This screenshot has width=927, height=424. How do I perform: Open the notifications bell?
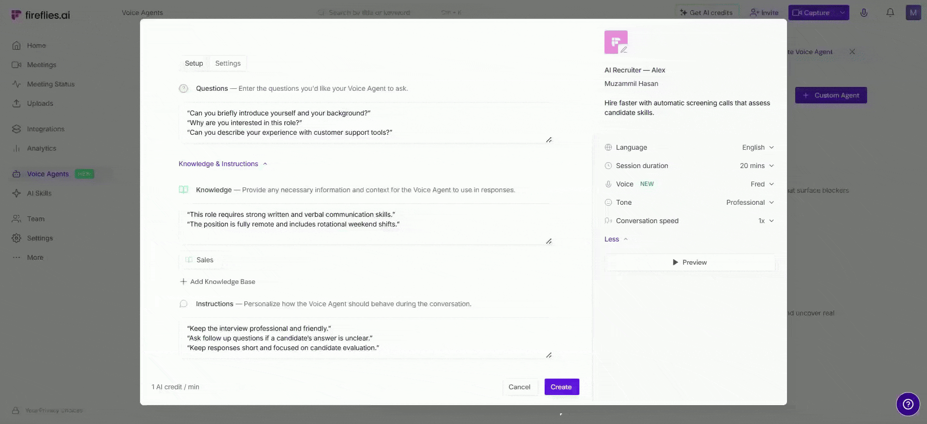point(890,13)
